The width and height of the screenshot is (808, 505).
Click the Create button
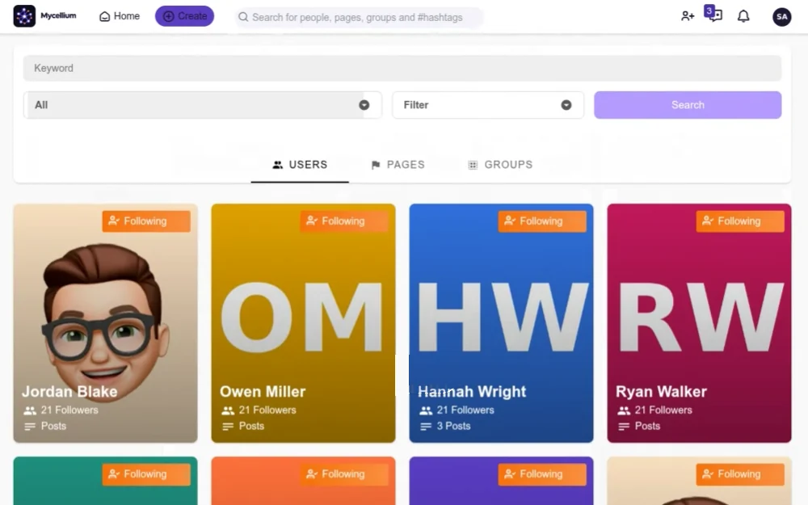(x=184, y=16)
